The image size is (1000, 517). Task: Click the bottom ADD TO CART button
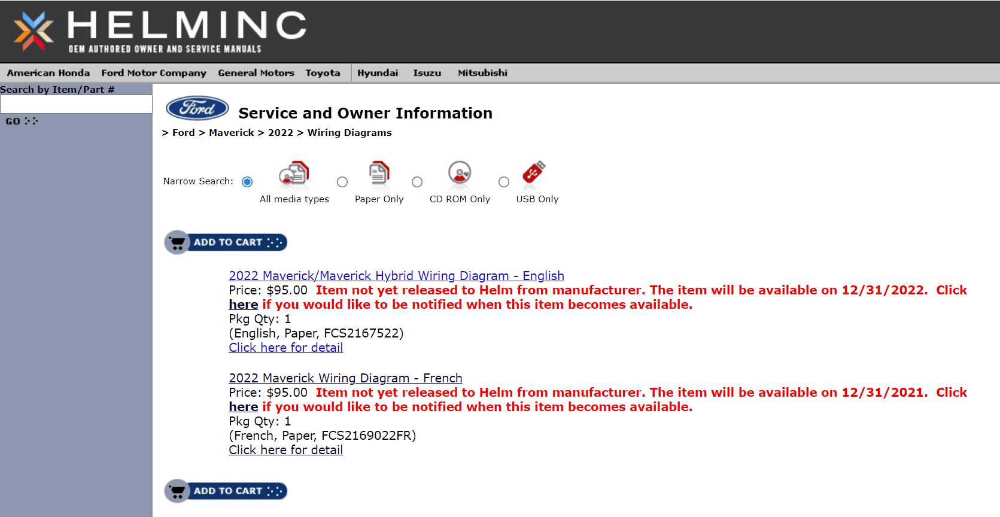coord(226,491)
